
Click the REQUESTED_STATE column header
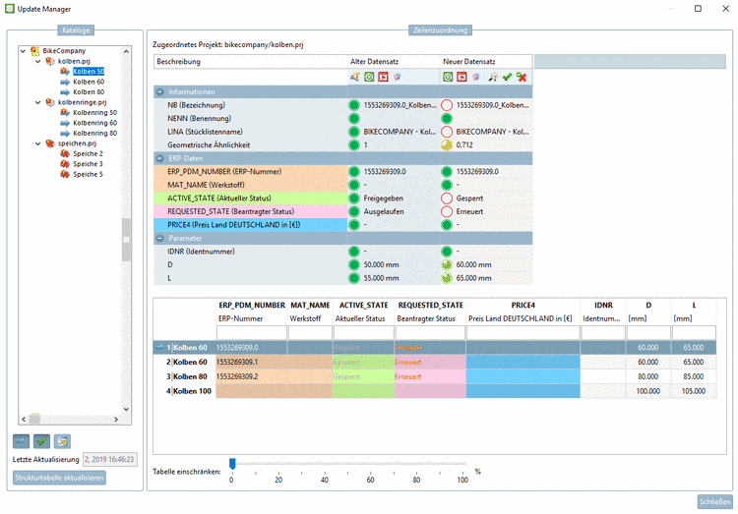430,306
